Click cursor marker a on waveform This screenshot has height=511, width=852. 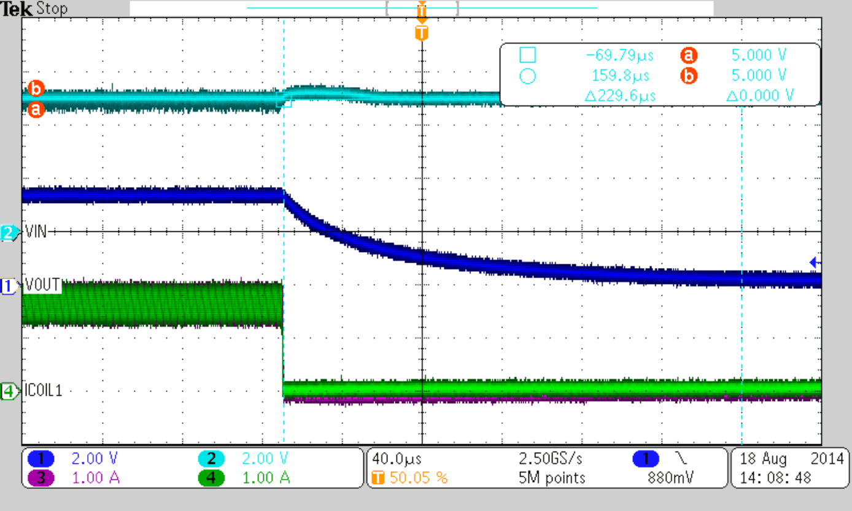pos(36,110)
